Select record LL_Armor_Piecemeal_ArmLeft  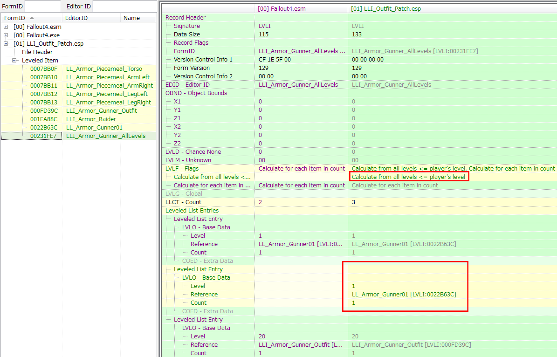click(x=108, y=77)
